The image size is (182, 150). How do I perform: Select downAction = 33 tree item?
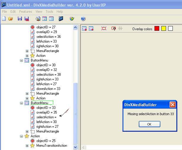tap(48, 89)
